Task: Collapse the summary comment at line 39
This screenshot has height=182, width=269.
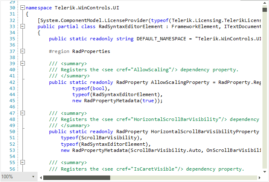Action: click(x=22, y=64)
